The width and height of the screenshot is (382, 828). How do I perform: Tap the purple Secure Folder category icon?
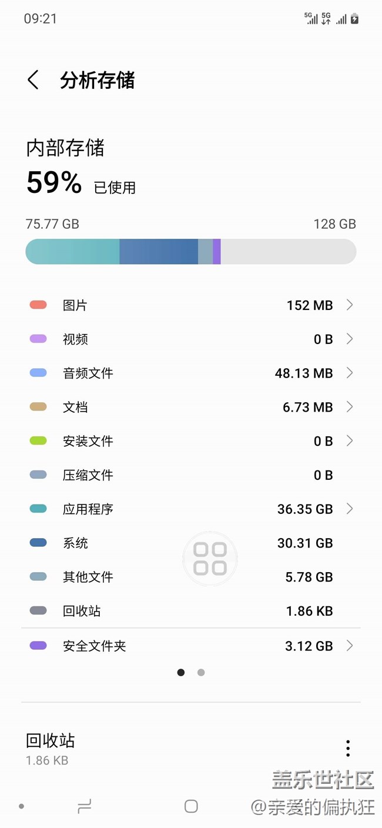pos(38,646)
